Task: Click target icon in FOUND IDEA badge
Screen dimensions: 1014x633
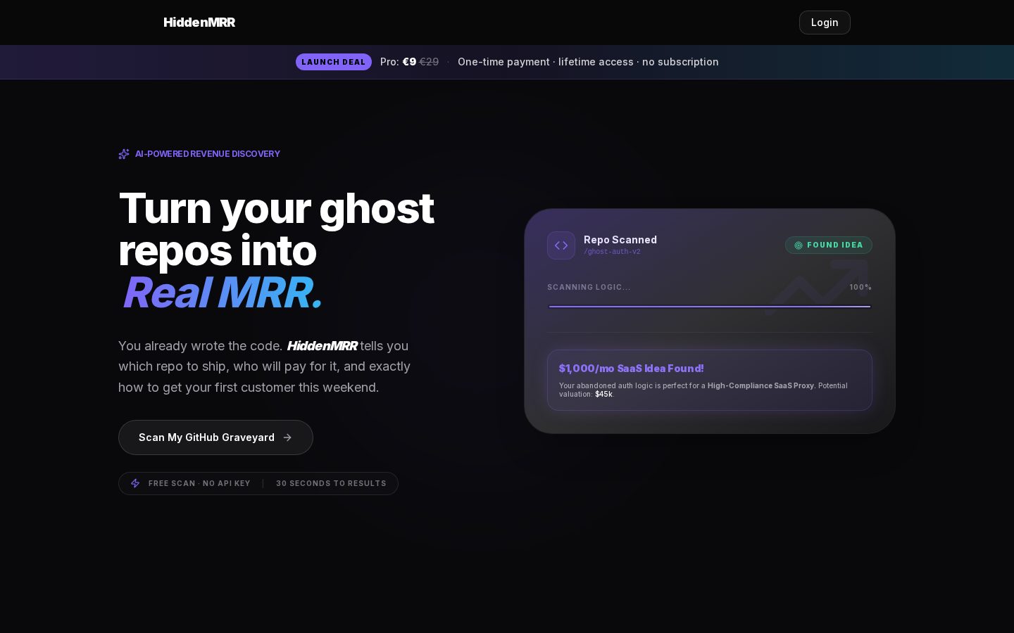Action: tap(799, 245)
